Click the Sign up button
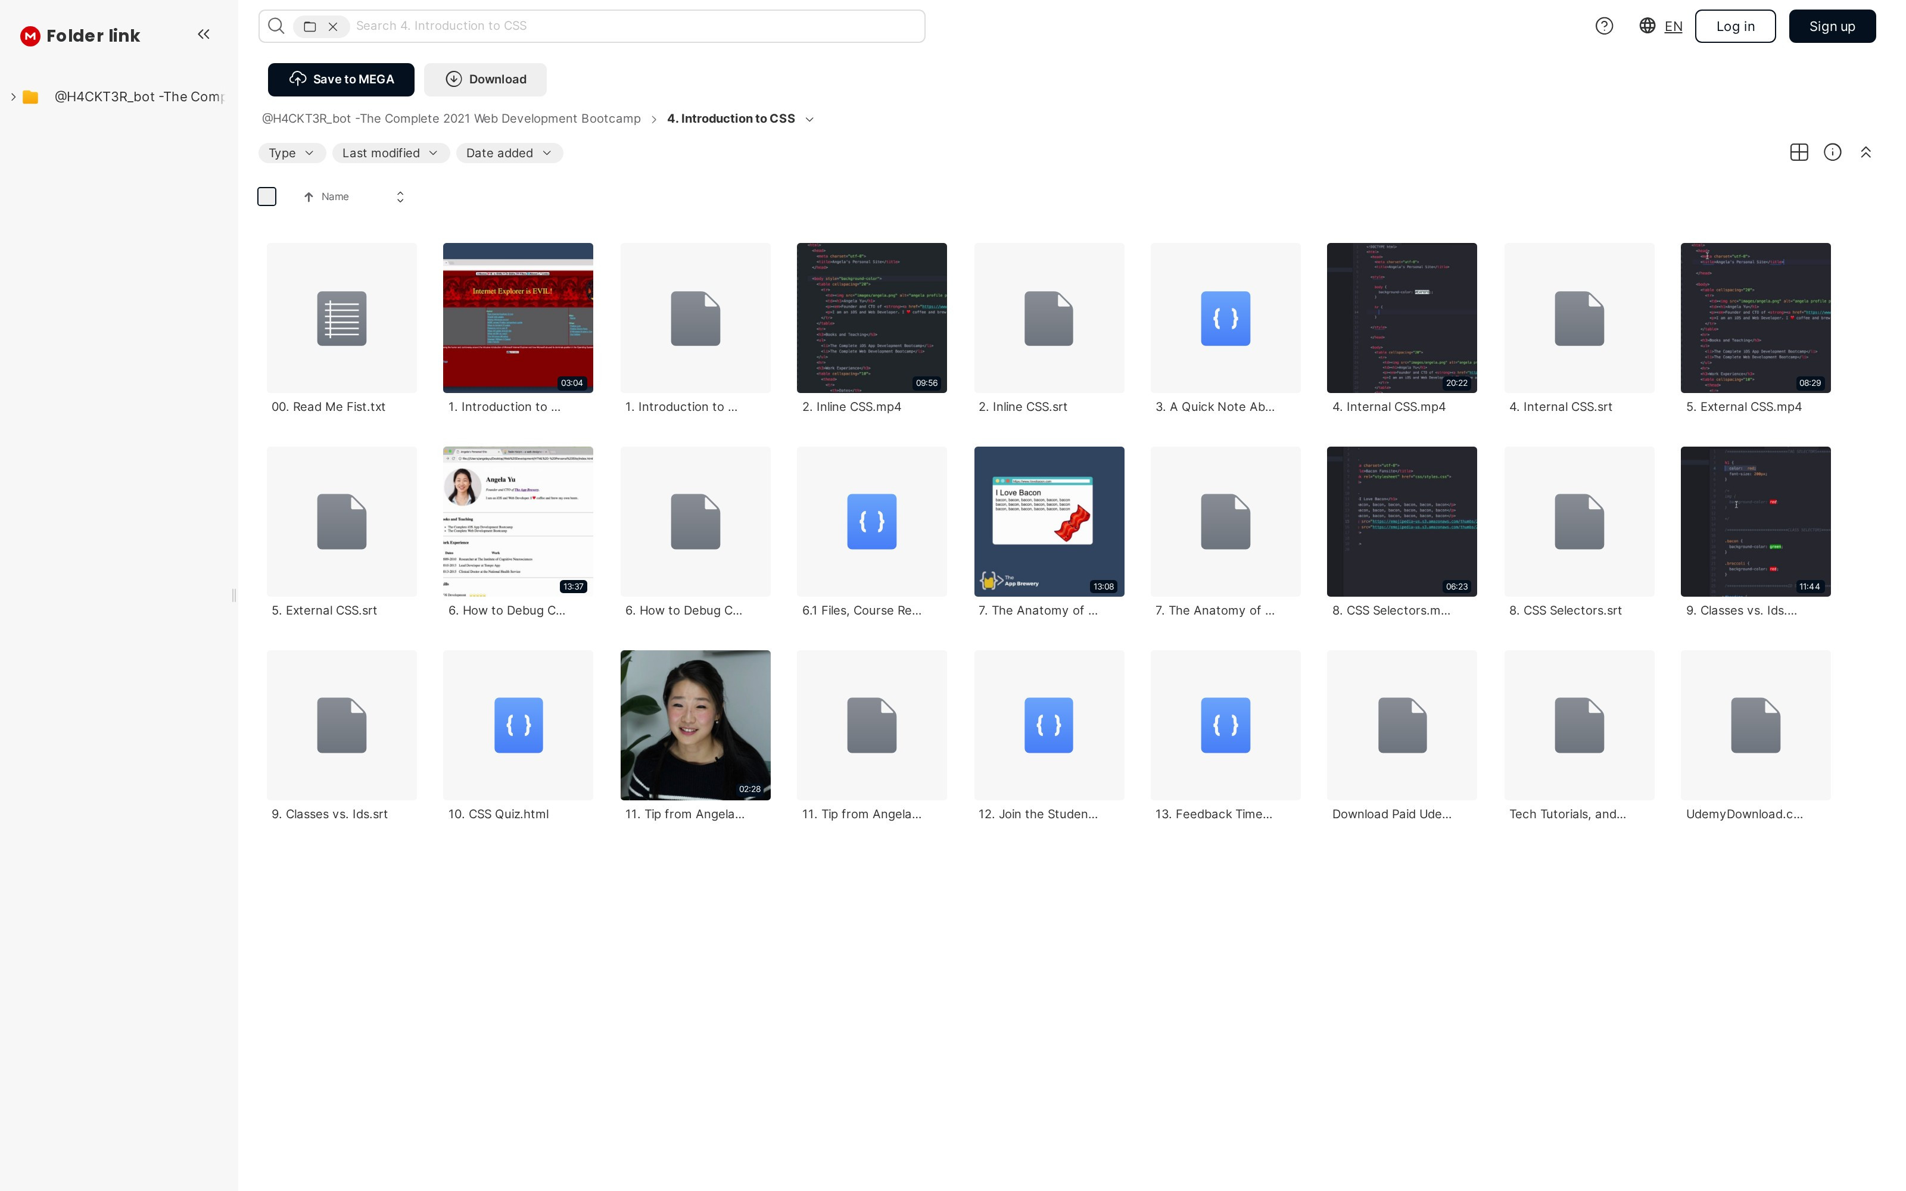This screenshot has width=1906, height=1191. pos(1832,26)
